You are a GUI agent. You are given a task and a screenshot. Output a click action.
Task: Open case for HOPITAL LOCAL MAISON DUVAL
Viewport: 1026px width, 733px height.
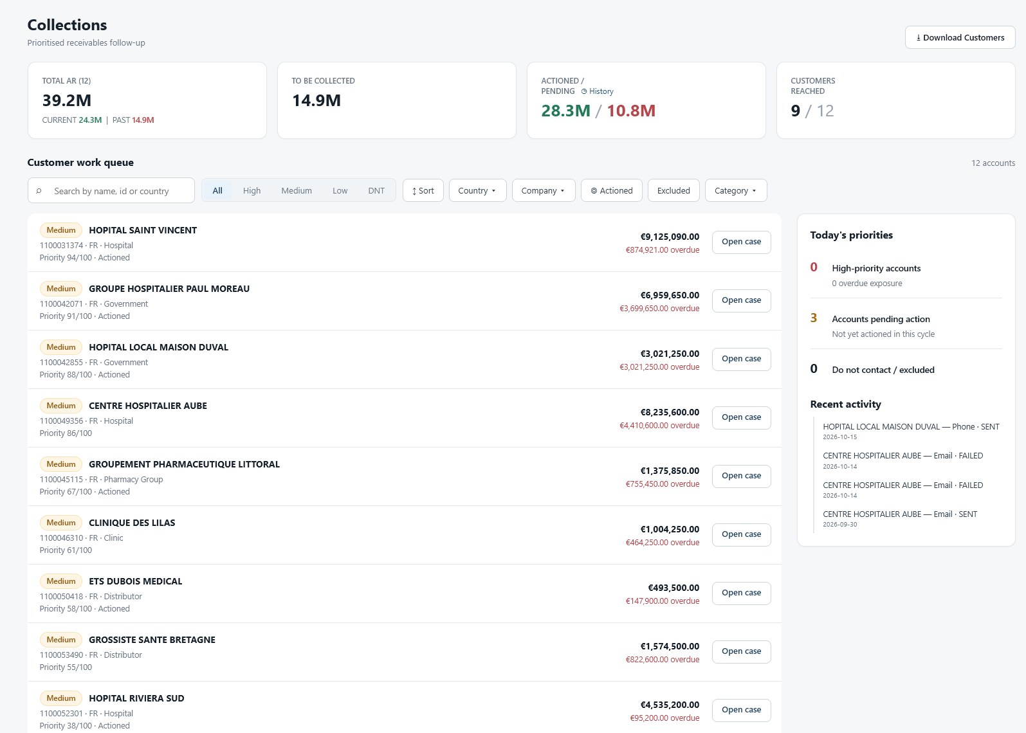point(741,359)
